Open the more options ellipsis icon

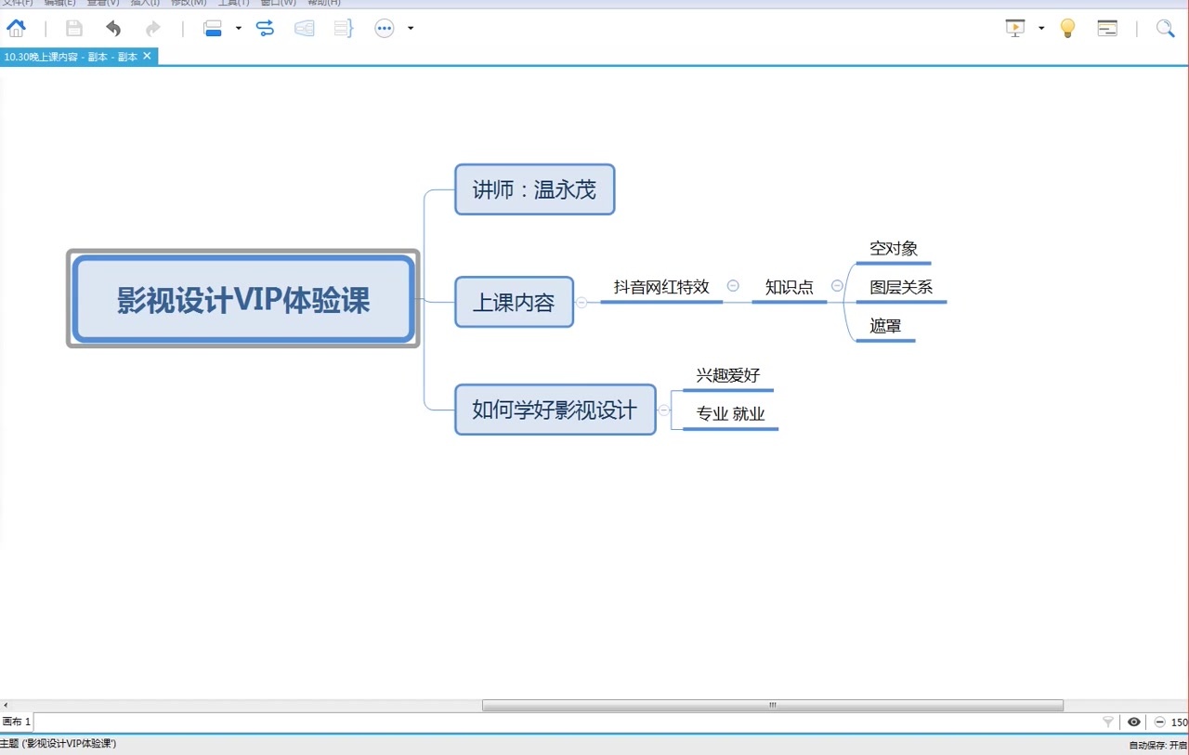[385, 28]
